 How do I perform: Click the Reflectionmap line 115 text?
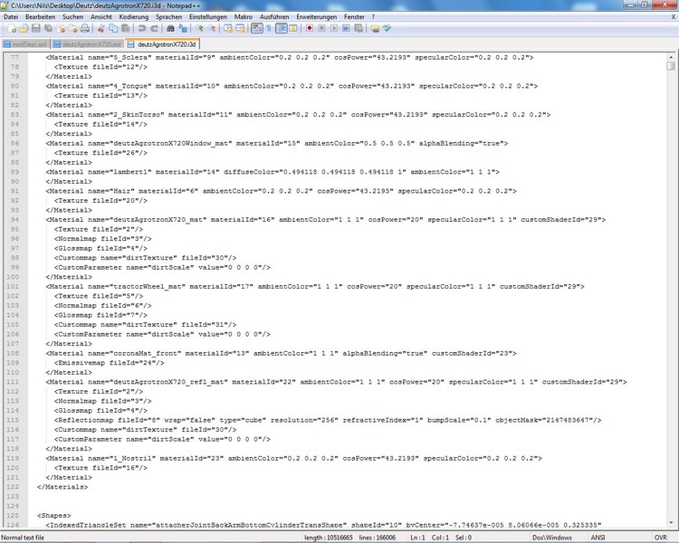point(328,420)
